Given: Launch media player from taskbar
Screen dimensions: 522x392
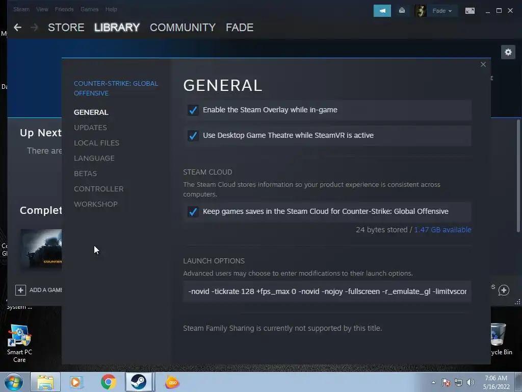Looking at the screenshot, I should pyautogui.click(x=76, y=382).
